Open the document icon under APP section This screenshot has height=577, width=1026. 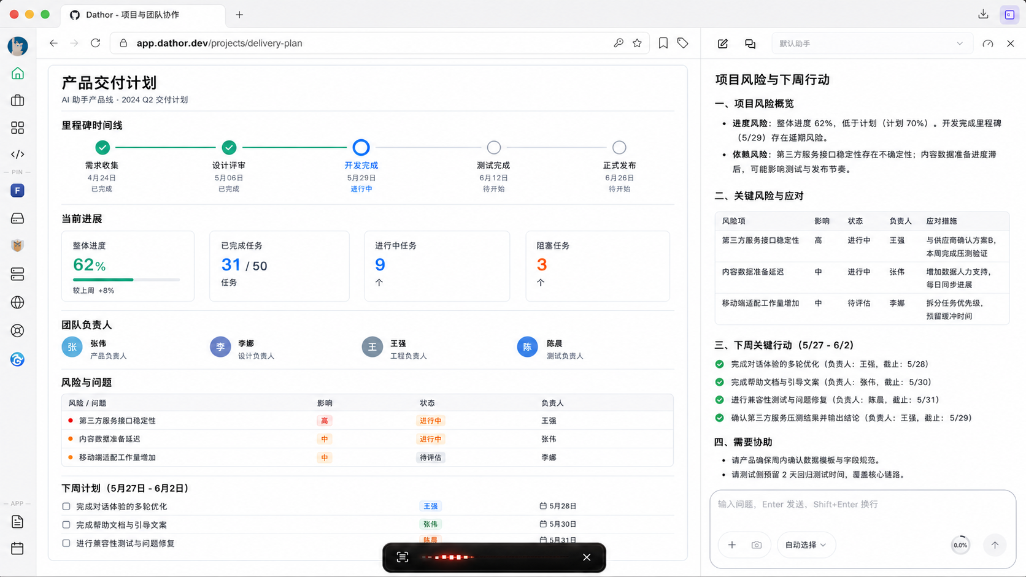click(x=17, y=522)
